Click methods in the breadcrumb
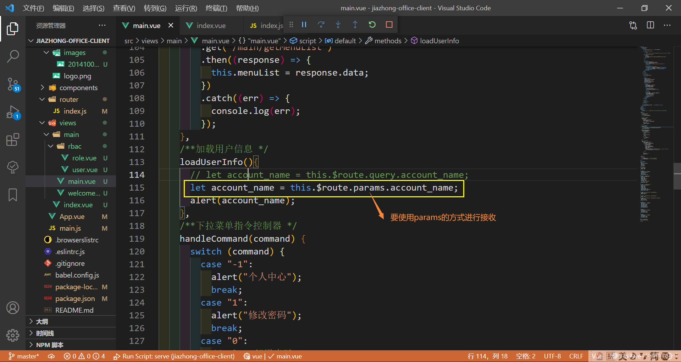 tap(388, 41)
